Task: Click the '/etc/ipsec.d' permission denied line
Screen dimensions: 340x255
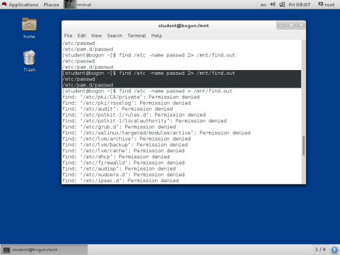Action: [120, 181]
